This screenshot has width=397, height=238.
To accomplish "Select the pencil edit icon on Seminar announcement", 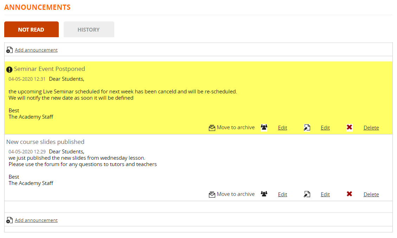I will point(307,127).
